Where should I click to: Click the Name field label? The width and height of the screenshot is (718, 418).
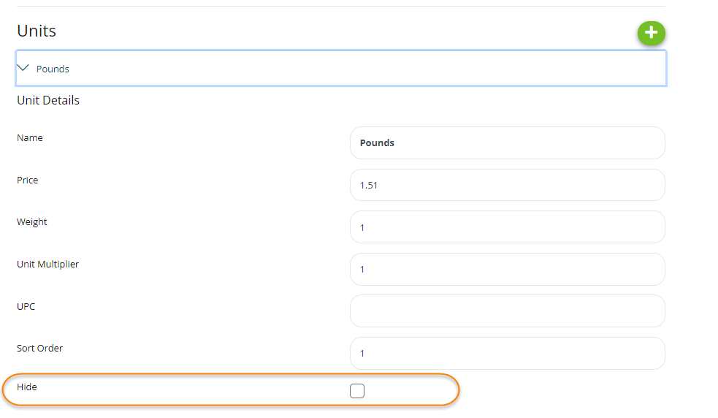click(30, 137)
